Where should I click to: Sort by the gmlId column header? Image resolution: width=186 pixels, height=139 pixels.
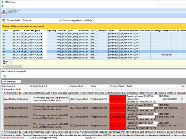(x=40, y=31)
